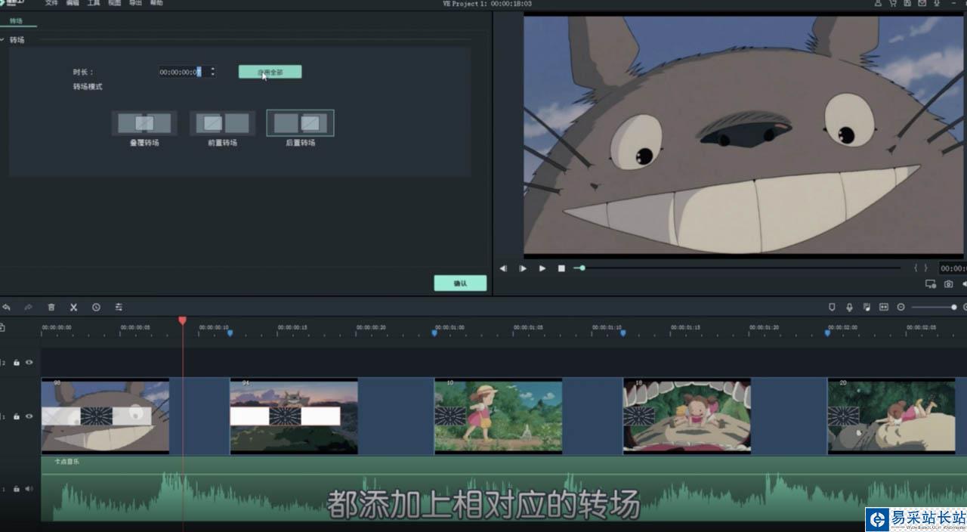Mute audio track 1 speaker
This screenshot has width=967, height=532.
coord(29,489)
